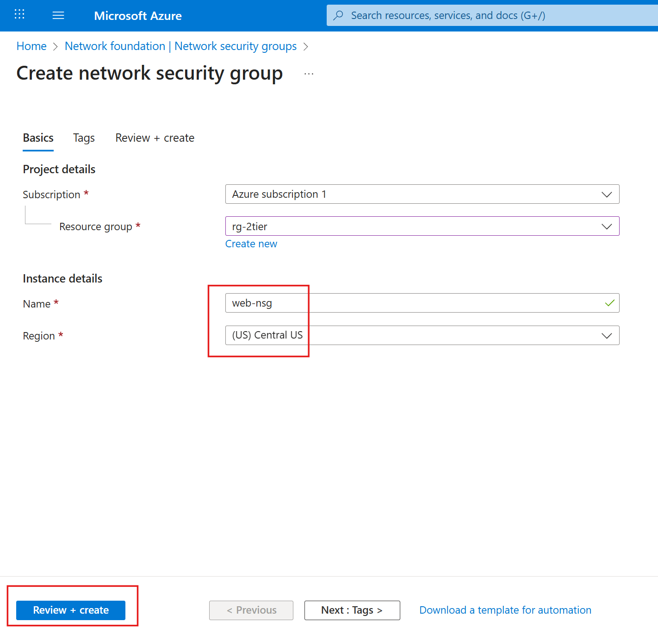Open the Resource group dropdown
This screenshot has width=658, height=628.
(x=607, y=226)
